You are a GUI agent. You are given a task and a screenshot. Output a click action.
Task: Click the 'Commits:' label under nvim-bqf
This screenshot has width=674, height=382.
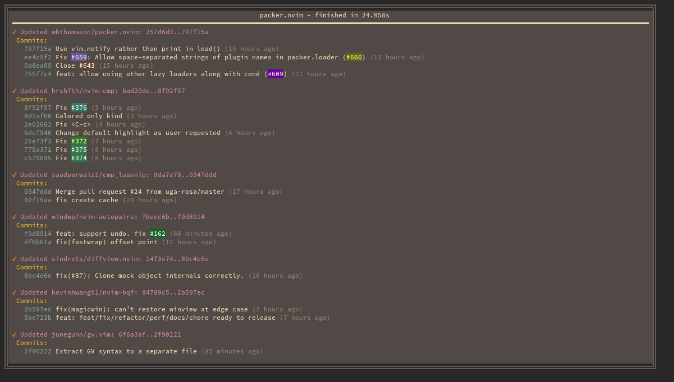pos(32,301)
